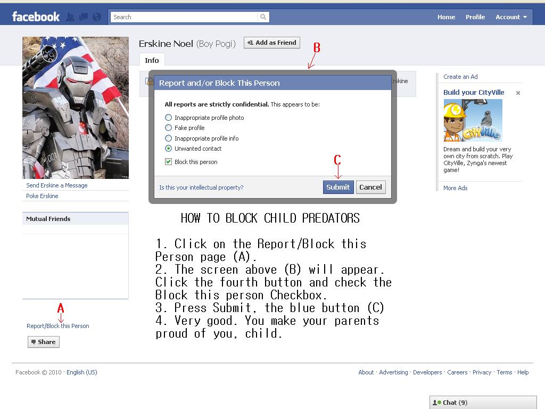Viewport: 545px width, 409px height.
Task: Open the friend requests icon
Action: 70,17
